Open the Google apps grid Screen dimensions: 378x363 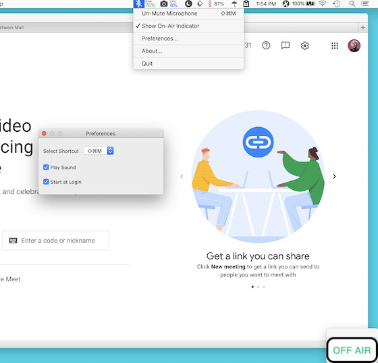point(335,45)
